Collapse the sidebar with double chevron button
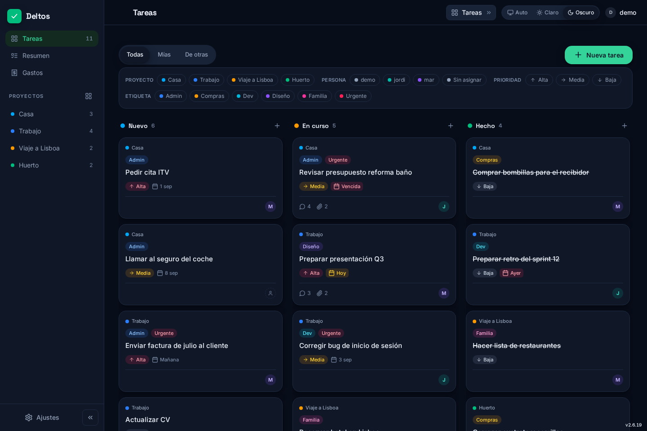This screenshot has width=647, height=431. 90,418
